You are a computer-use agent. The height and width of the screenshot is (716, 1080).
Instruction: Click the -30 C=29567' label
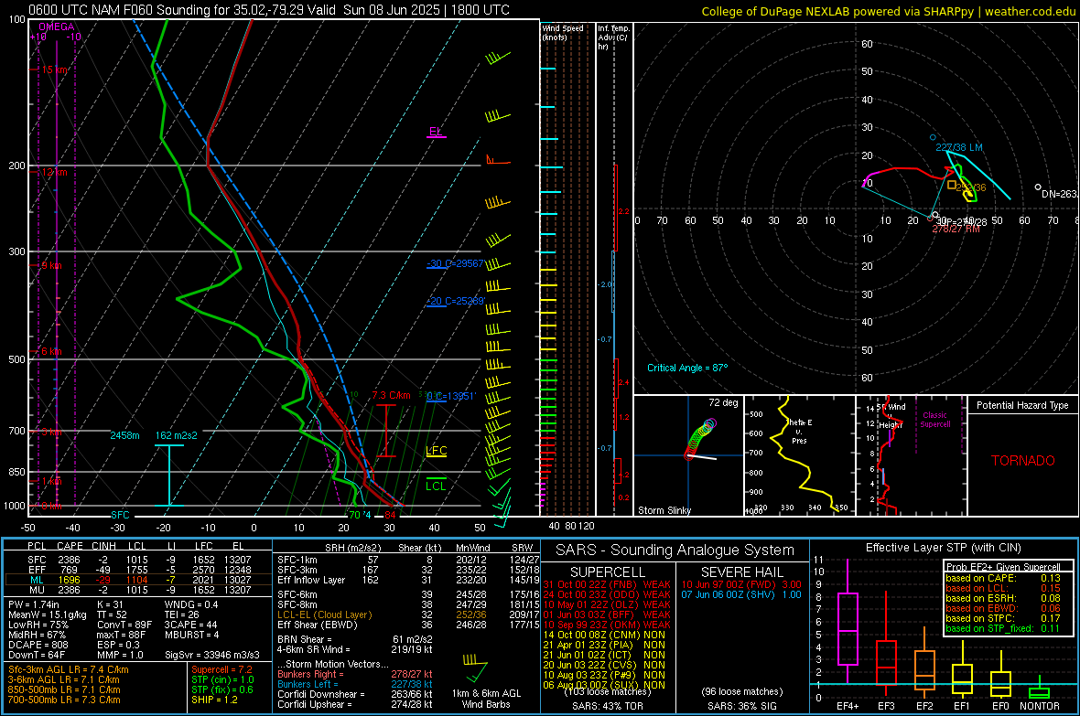click(456, 263)
